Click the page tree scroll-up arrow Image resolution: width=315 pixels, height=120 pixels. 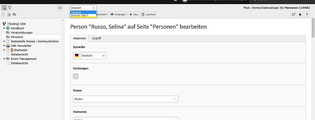coord(63,20)
